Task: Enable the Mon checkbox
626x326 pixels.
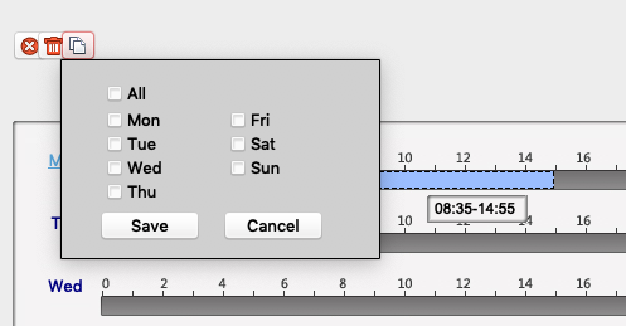Action: pos(115,120)
